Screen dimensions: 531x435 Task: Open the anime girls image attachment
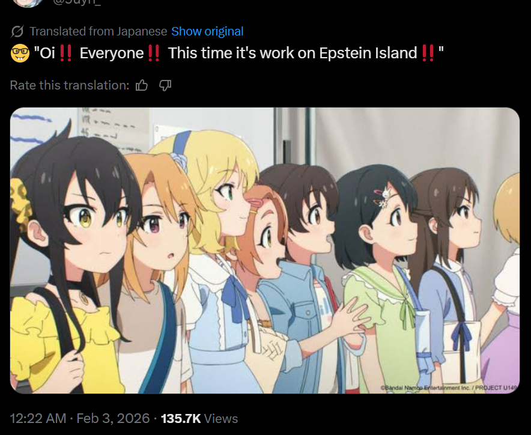click(265, 251)
